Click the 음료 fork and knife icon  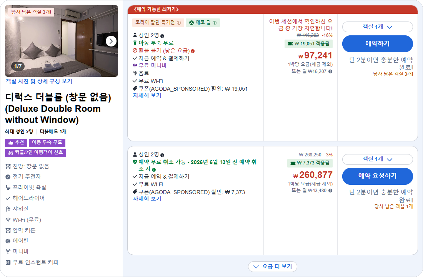point(135,73)
